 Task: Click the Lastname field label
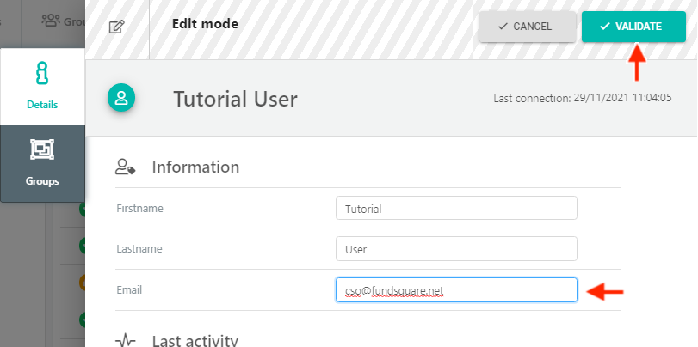click(139, 248)
